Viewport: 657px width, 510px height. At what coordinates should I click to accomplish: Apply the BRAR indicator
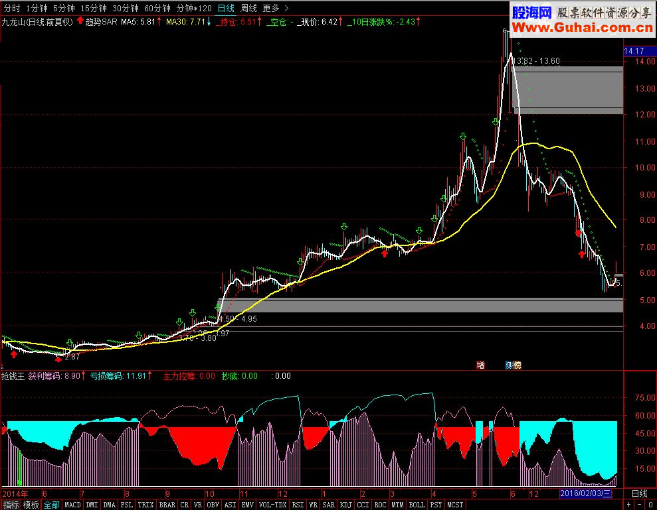tap(167, 505)
